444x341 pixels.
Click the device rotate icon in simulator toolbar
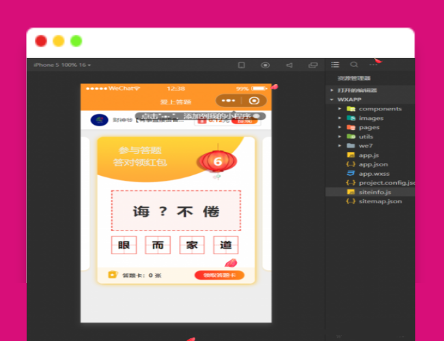click(242, 65)
